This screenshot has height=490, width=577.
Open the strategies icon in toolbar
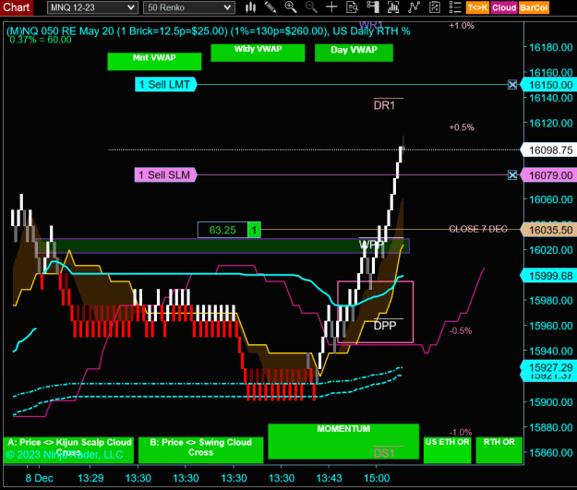coord(435,7)
